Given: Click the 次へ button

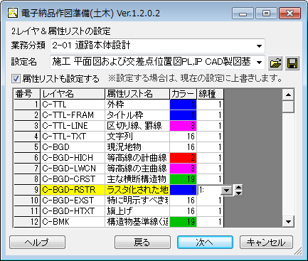Looking at the screenshot, I should click(205, 243).
